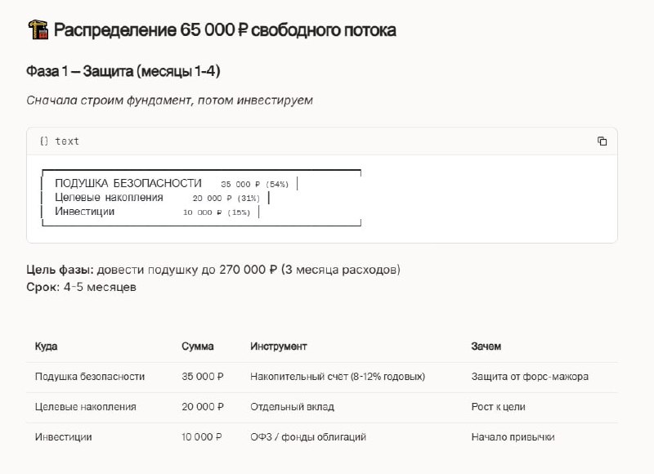This screenshot has height=474, width=654.
Task: Click table cell 'Рост к цели'
Action: point(498,407)
